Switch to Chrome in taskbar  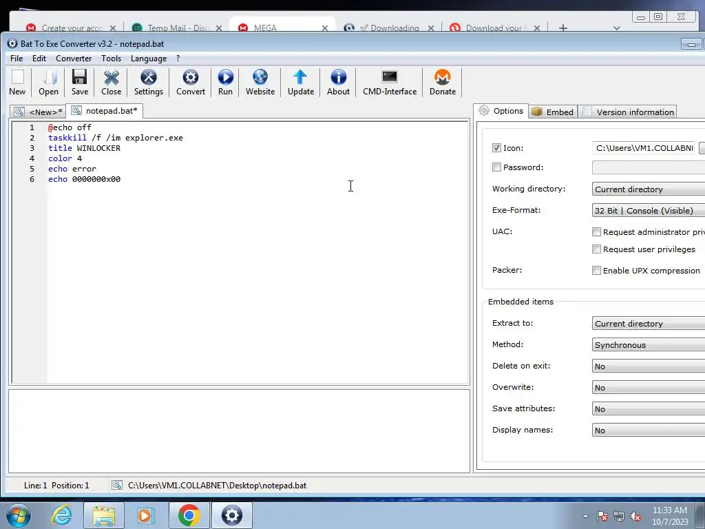tap(189, 515)
